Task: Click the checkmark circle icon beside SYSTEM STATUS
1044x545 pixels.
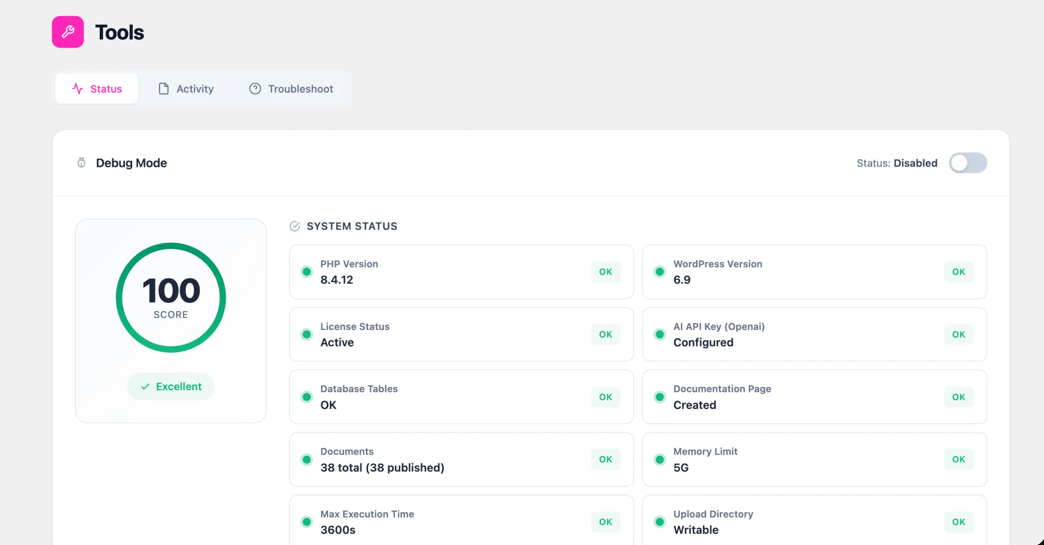Action: point(295,226)
